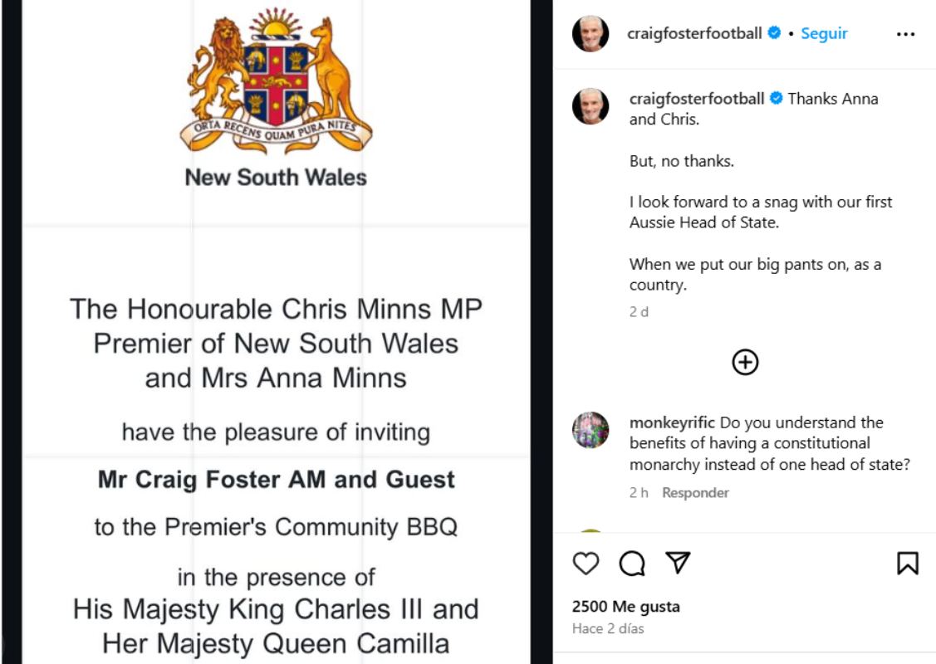Show who liked via 2500 Me gusta
The width and height of the screenshot is (936, 664).
click(x=626, y=607)
